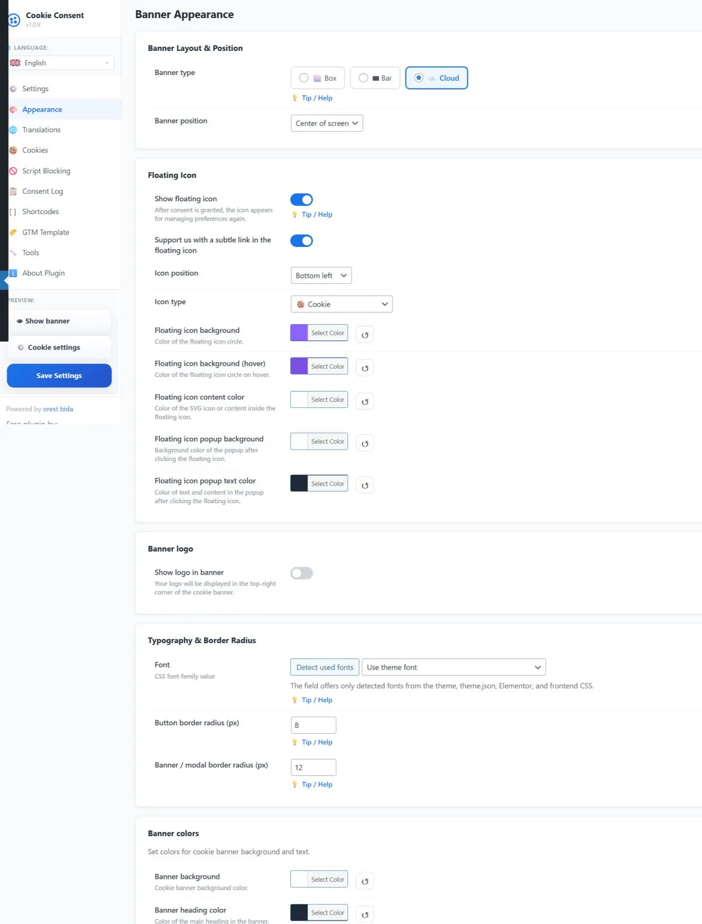The image size is (702, 924).
Task: Toggle Show floating icon switch
Action: (302, 200)
